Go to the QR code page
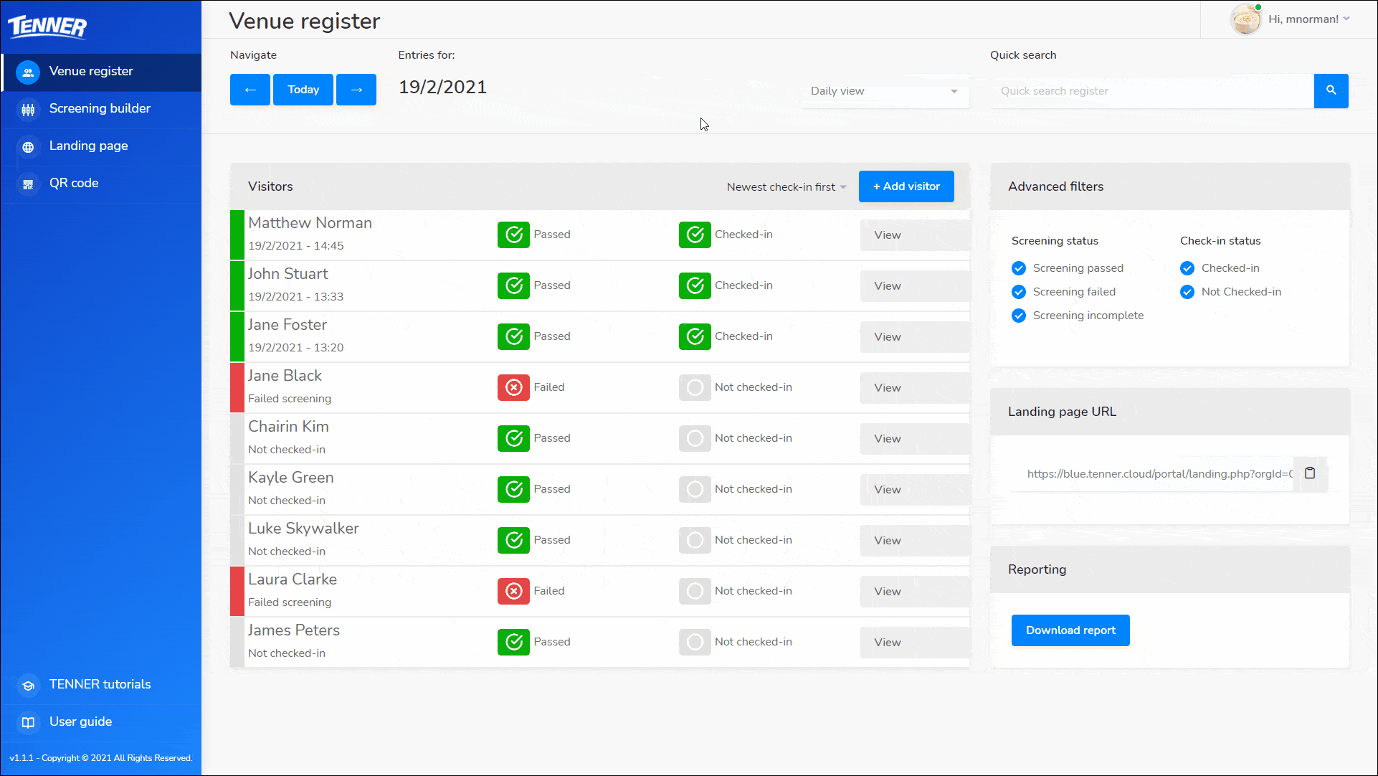 click(74, 183)
